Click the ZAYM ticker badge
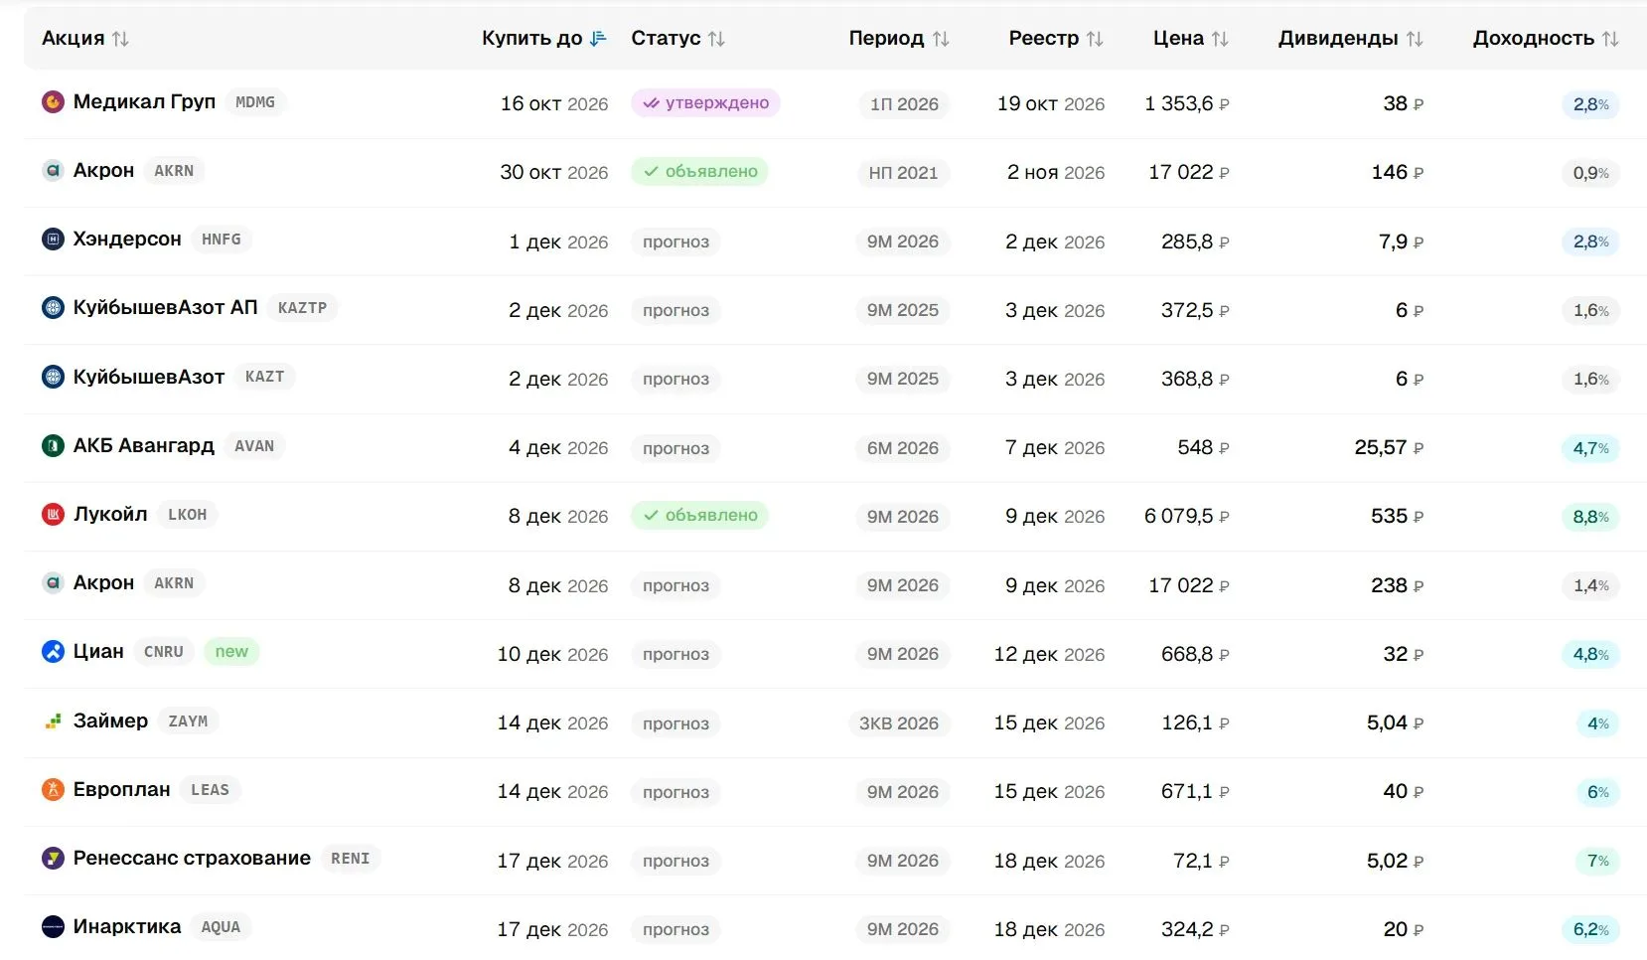This screenshot has width=1647, height=960. 188,720
